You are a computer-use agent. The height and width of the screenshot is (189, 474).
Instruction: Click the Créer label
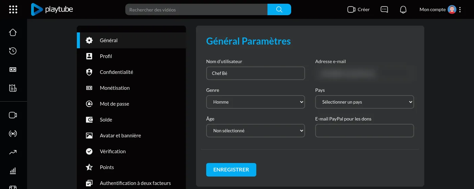[x=364, y=9]
